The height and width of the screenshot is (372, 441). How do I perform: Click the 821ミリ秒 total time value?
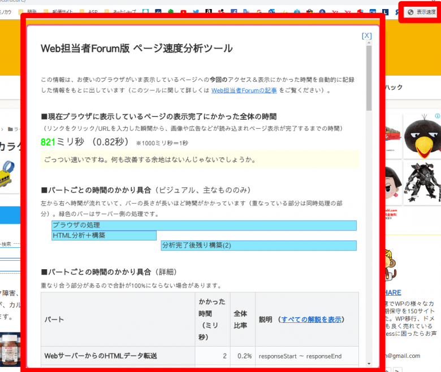click(62, 142)
